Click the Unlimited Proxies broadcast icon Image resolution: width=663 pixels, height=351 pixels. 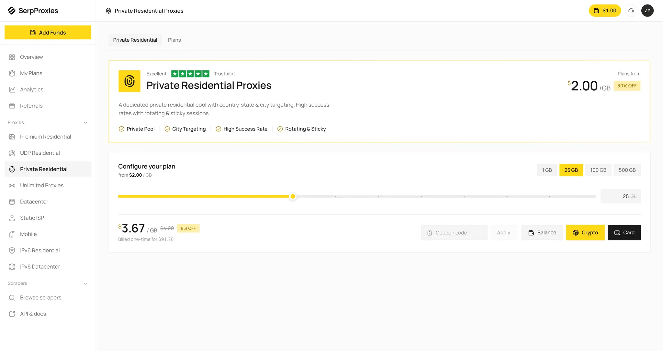[x=12, y=185]
